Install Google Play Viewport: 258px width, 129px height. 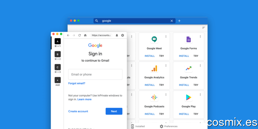(184, 114)
